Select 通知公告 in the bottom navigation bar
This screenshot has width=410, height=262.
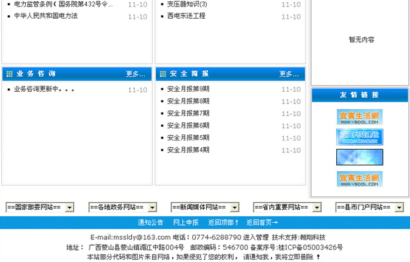pos(151,223)
